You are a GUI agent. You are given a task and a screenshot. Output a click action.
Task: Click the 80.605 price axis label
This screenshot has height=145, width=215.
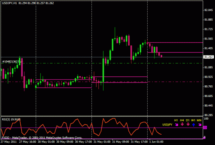coord(208,96)
